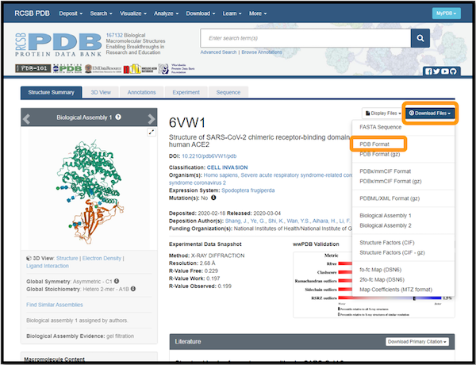Switch to the Sequence tab
This screenshot has width=476, height=365.
point(228,92)
